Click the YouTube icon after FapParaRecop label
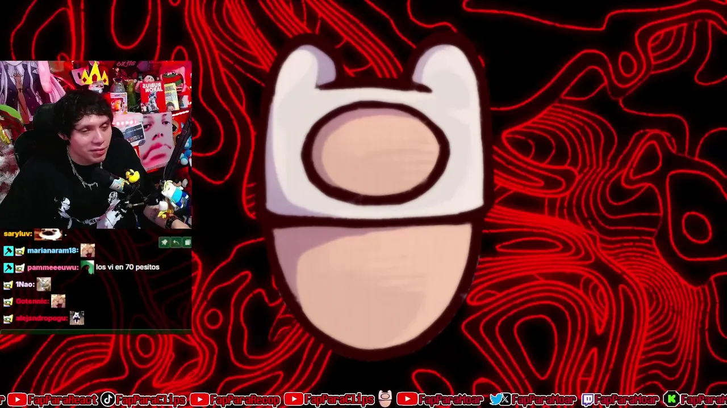The height and width of the screenshot is (408, 727). [x=293, y=400]
